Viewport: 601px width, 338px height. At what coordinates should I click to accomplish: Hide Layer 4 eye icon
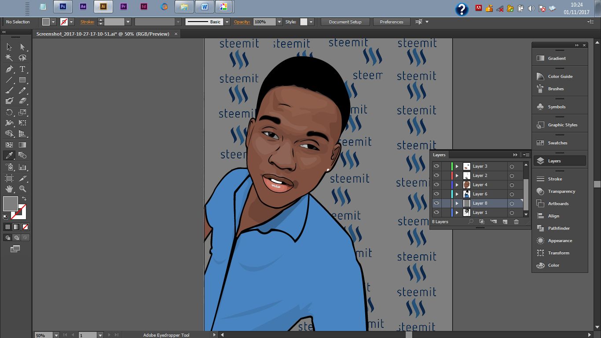tap(436, 185)
